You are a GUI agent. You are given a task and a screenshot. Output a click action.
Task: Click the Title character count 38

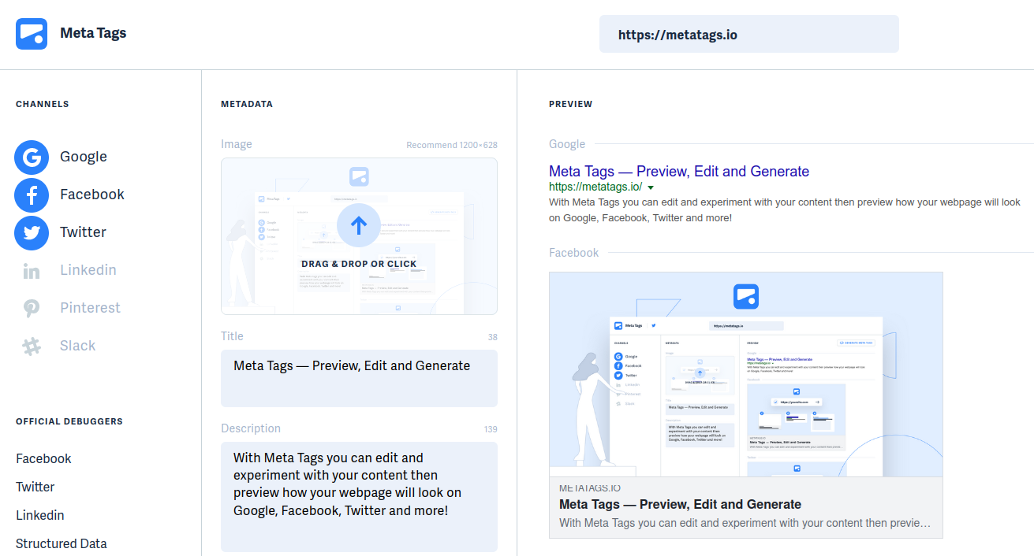click(492, 337)
